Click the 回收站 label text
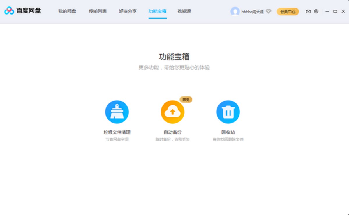 228,132
